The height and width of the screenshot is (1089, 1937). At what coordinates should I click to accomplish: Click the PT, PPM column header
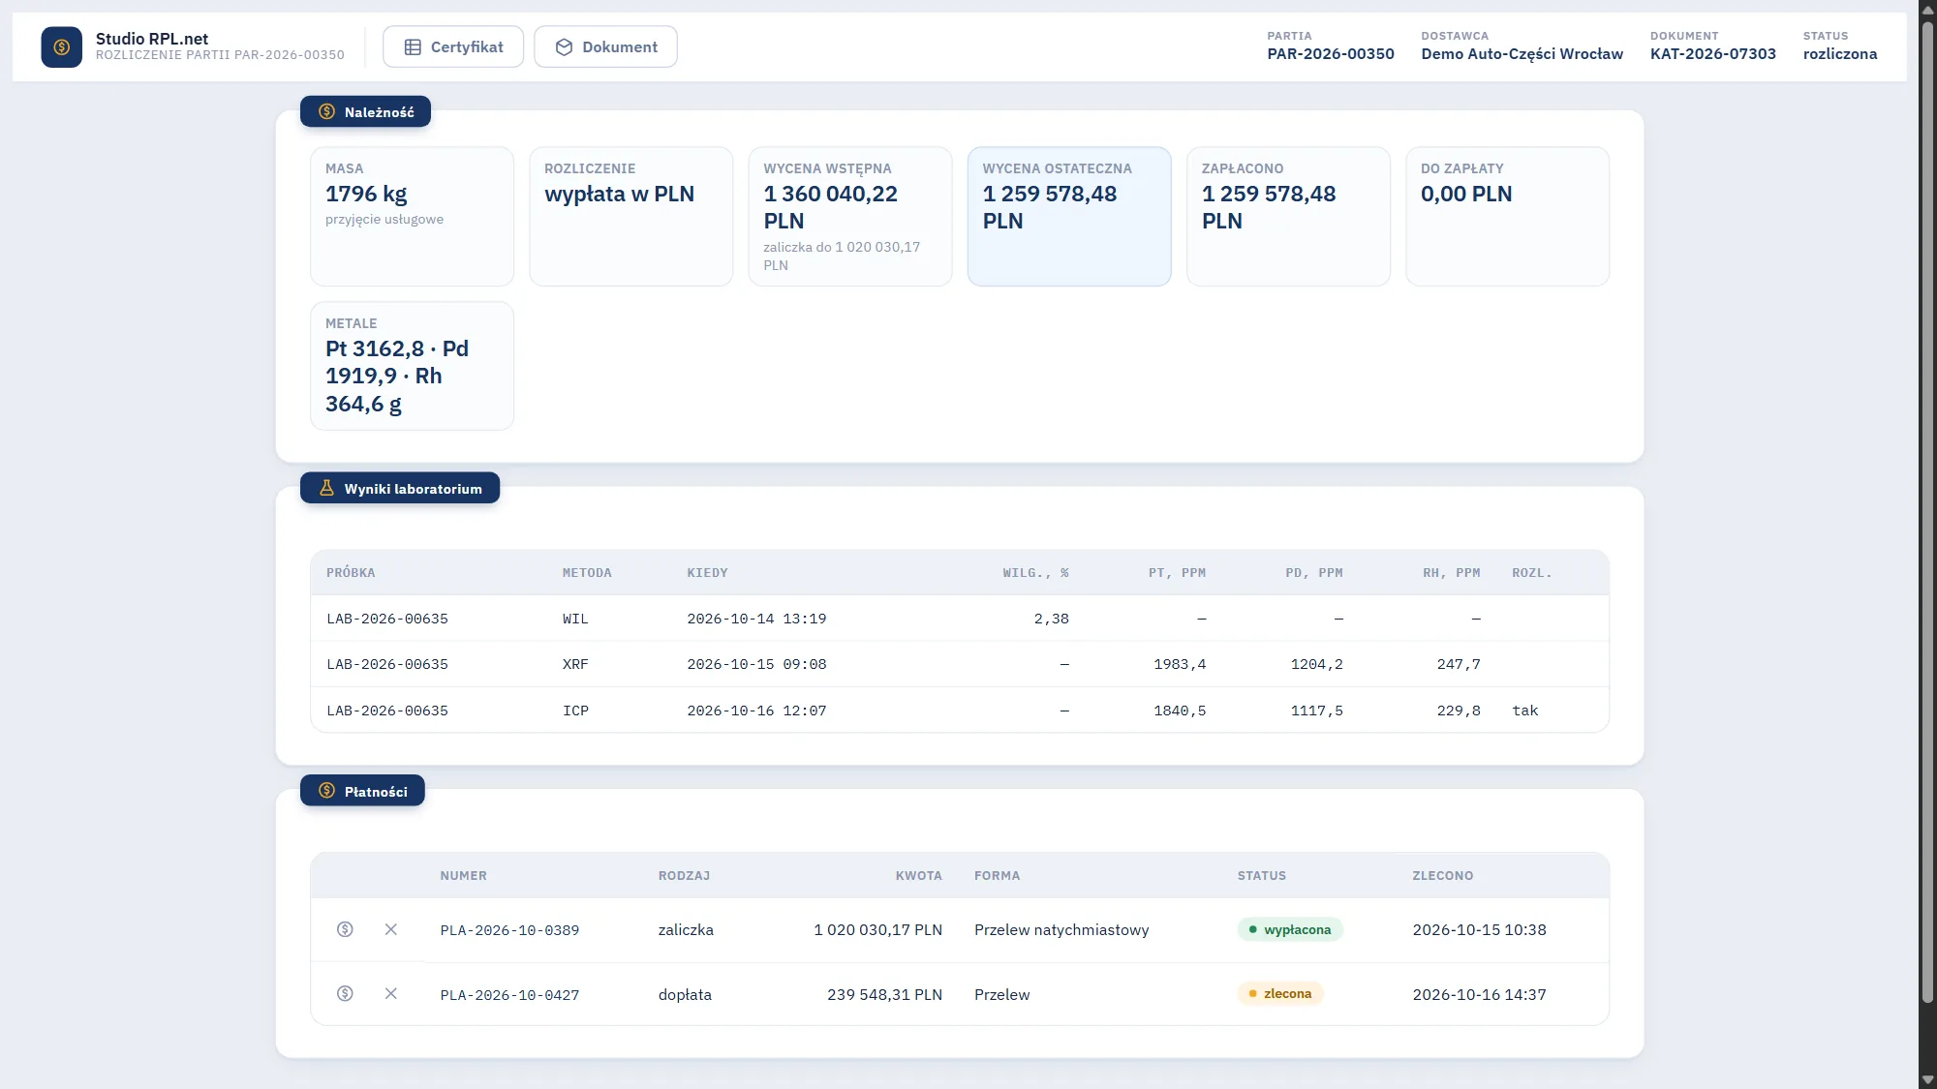click(1177, 573)
